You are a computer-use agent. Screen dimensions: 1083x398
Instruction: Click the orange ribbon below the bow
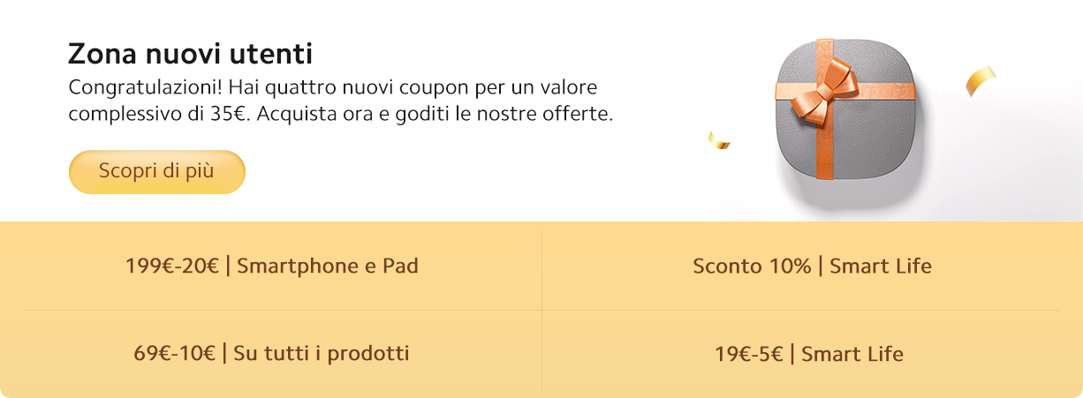click(x=824, y=150)
